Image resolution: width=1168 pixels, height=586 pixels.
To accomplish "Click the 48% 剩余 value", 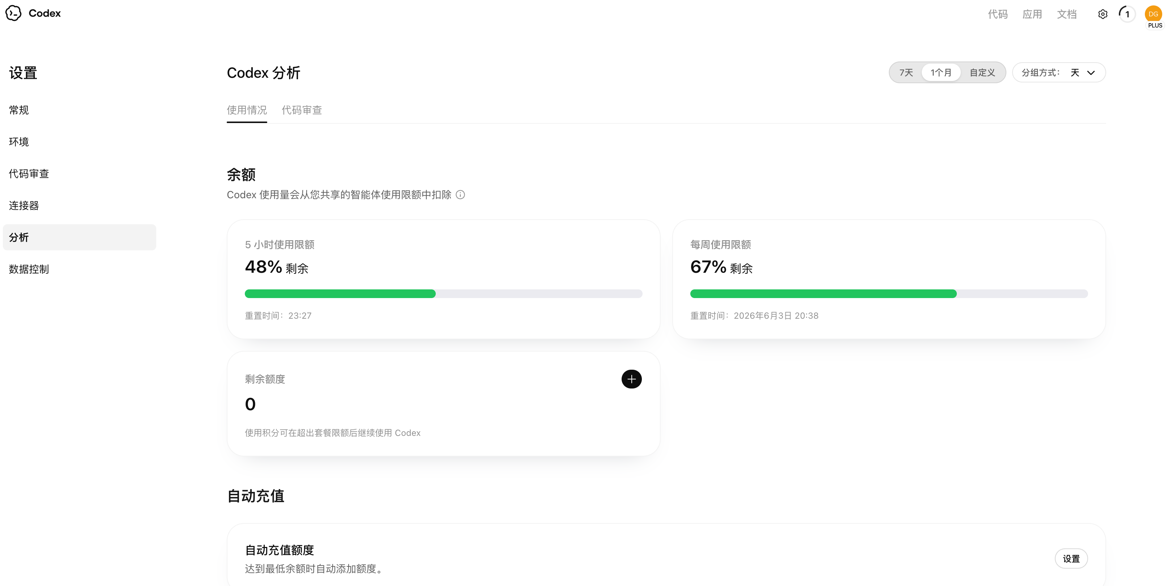I will pyautogui.click(x=277, y=267).
